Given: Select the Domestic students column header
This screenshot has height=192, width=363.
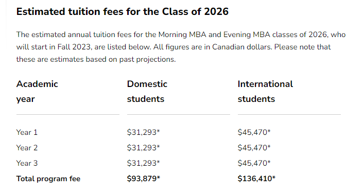Looking at the screenshot, I should pyautogui.click(x=147, y=92).
